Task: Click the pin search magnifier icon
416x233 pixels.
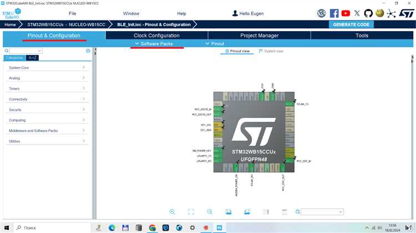Action: click(x=298, y=212)
